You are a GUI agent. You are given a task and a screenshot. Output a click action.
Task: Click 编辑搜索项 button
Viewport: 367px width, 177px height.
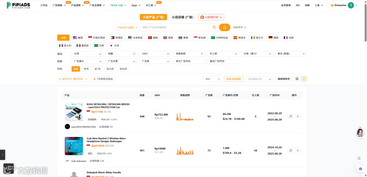(x=284, y=79)
